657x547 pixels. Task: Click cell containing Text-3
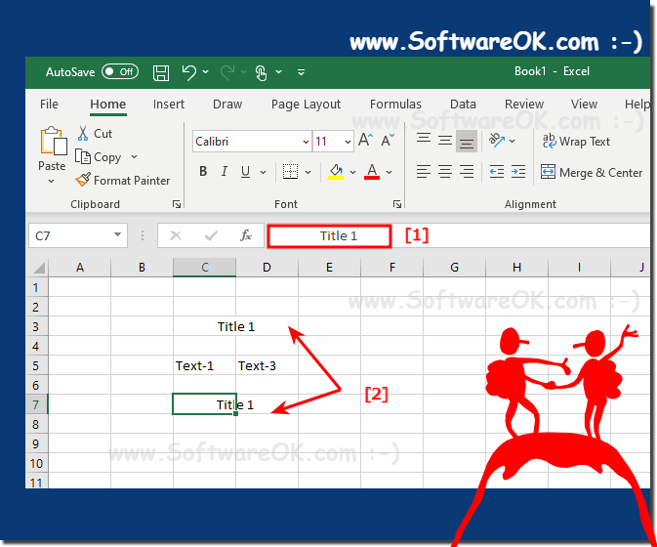(267, 365)
